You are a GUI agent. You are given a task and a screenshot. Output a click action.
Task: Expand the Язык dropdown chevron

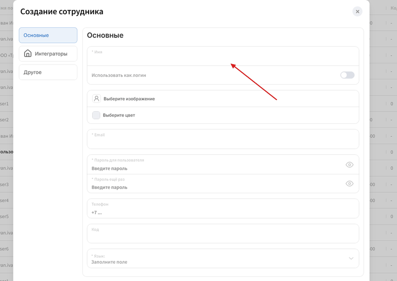(x=351, y=258)
